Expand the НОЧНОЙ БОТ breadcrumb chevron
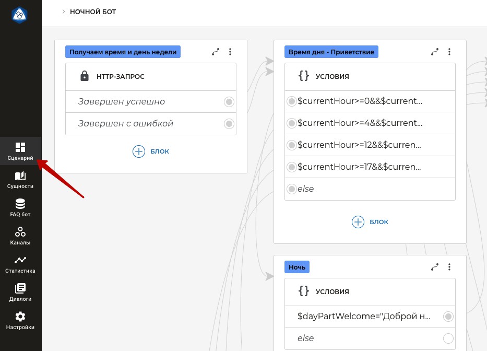 tap(64, 11)
